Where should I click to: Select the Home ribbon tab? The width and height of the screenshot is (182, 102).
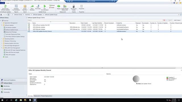(x=8, y=3)
